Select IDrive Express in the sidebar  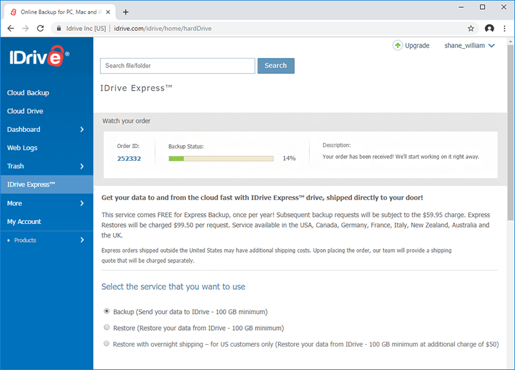point(46,184)
